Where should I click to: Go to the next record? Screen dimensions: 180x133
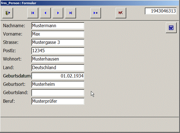coord(58,13)
